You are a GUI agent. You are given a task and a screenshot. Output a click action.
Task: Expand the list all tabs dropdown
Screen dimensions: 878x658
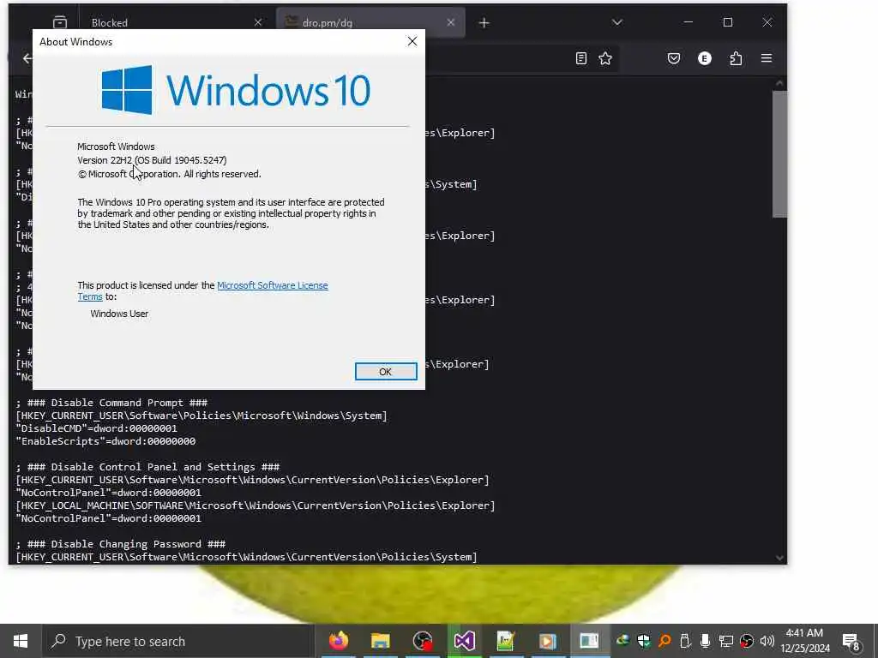pyautogui.click(x=617, y=22)
